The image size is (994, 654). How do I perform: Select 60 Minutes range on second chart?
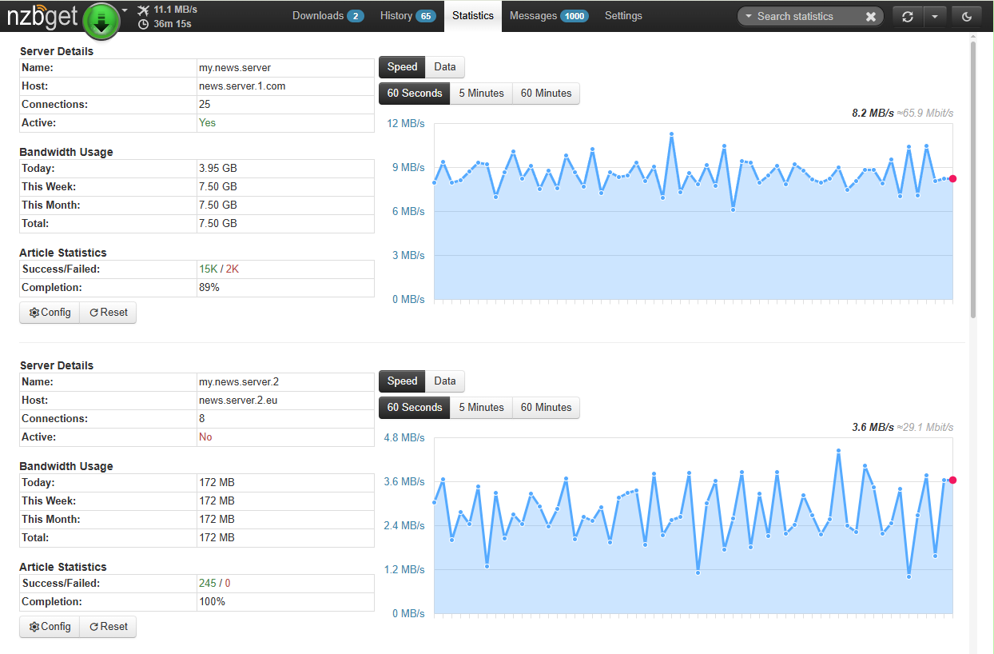(546, 408)
